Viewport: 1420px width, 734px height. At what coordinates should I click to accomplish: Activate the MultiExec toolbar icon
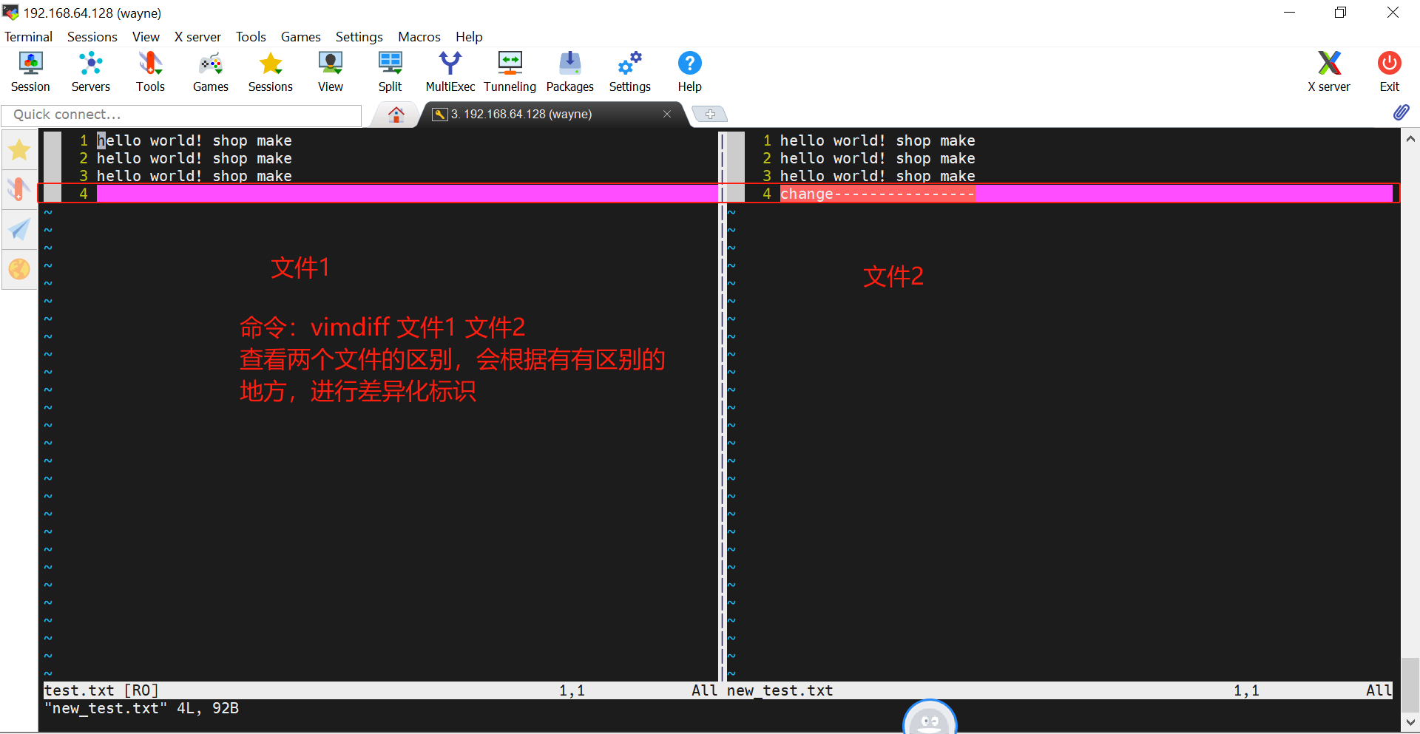click(450, 72)
